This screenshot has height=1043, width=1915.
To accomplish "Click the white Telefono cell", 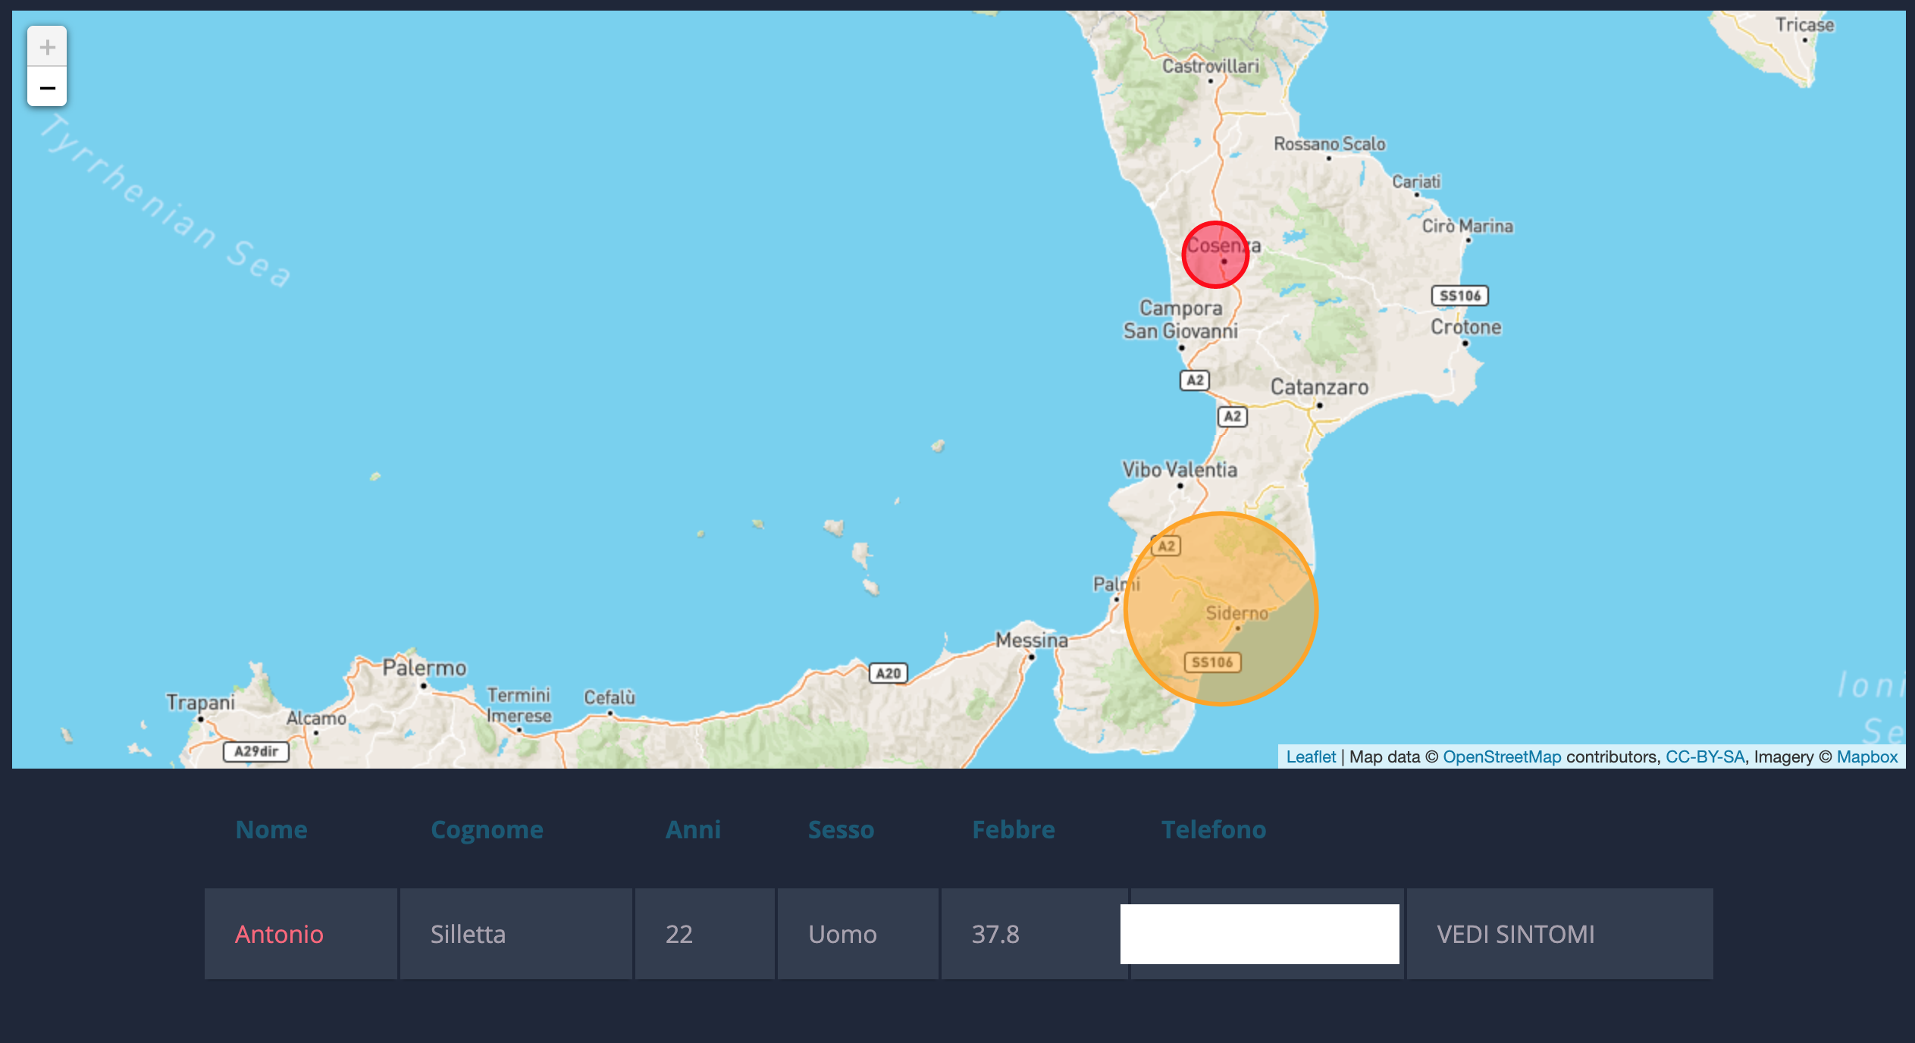I will [1259, 934].
